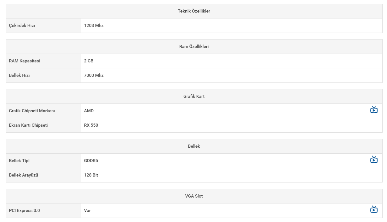
Task: Select the 7000 Mhz value
Action: coord(94,75)
